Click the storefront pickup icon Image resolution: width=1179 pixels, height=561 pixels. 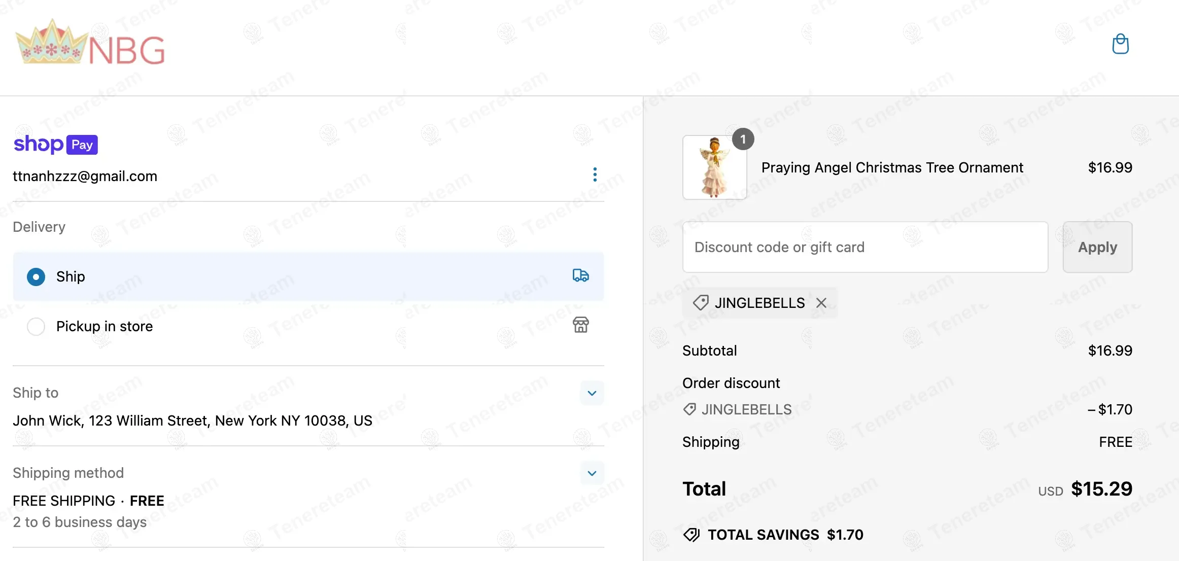(580, 325)
